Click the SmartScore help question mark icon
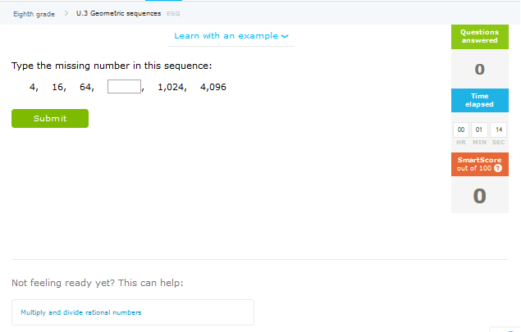Viewport: 521px width, 332px height. click(x=498, y=168)
